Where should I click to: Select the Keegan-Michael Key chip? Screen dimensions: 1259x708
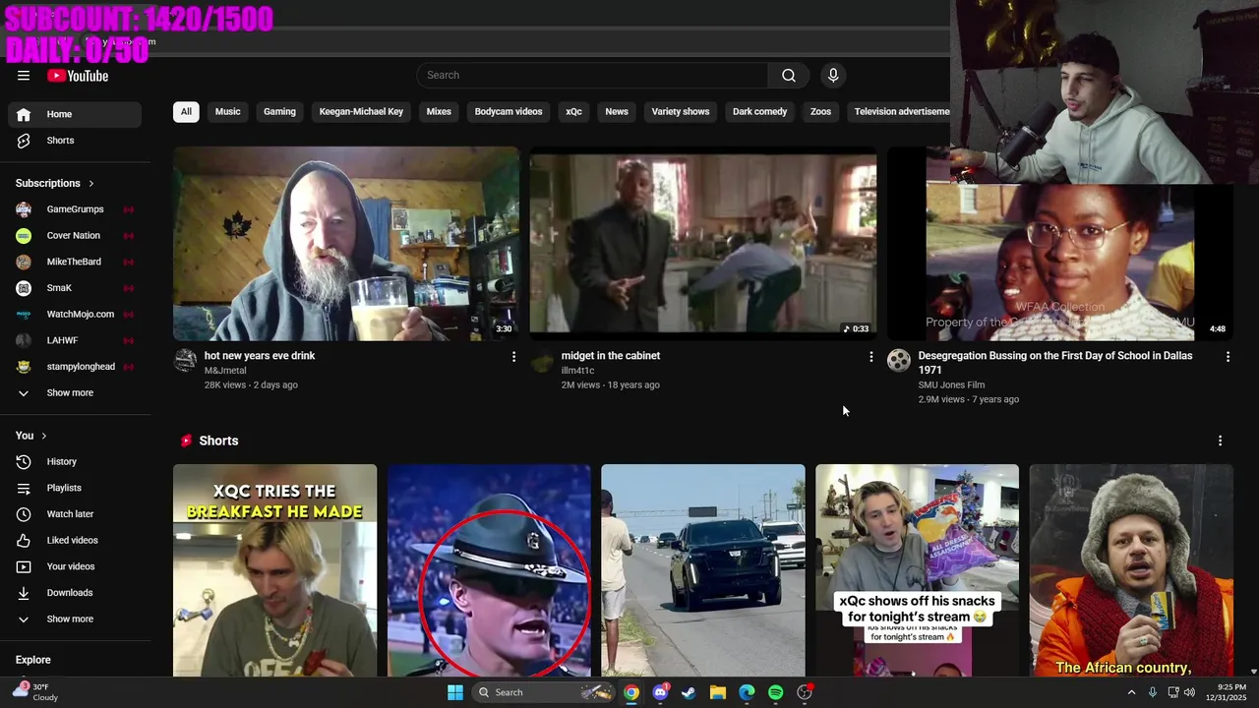tap(361, 111)
